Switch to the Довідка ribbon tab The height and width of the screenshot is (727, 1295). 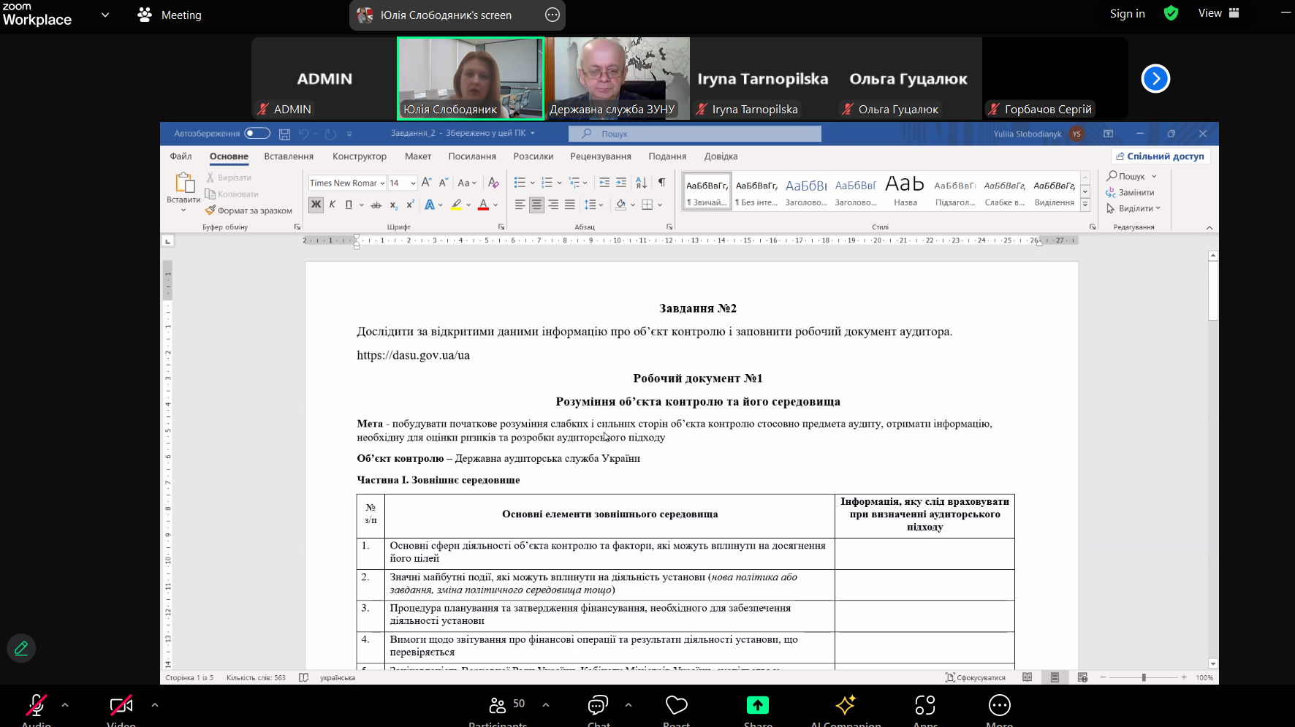coord(721,156)
